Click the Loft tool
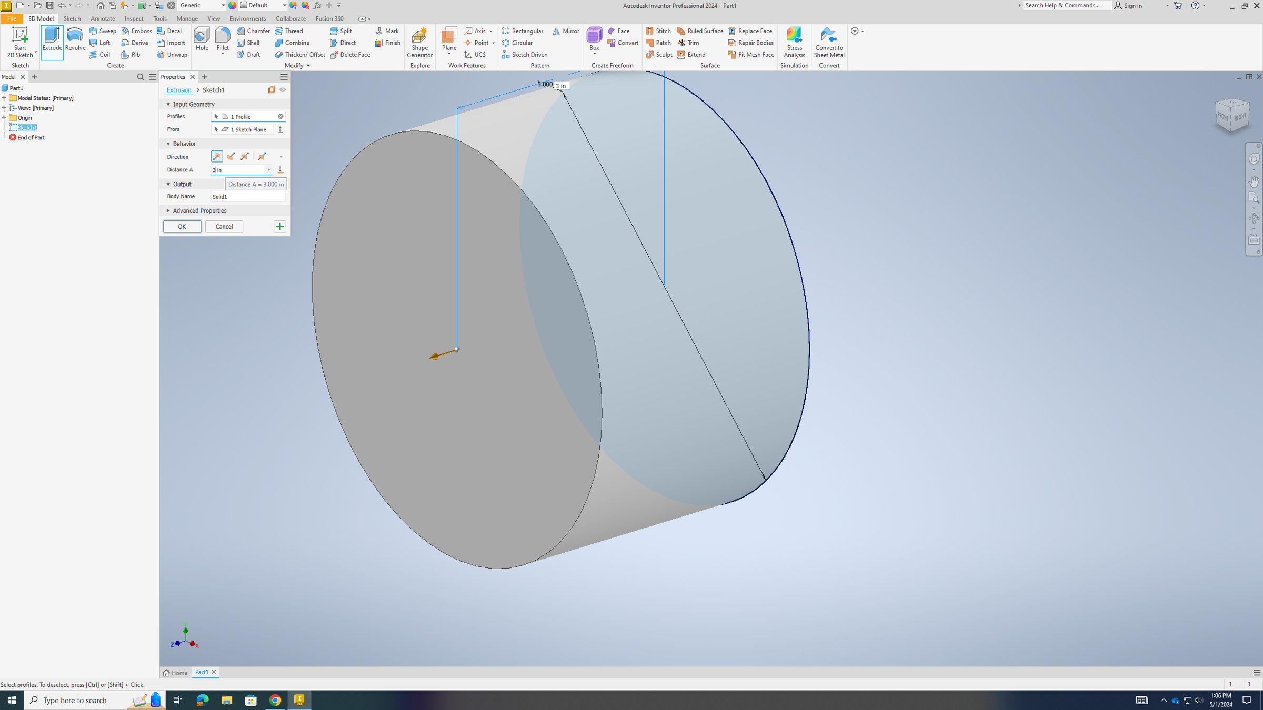This screenshot has width=1263, height=710. click(x=100, y=43)
